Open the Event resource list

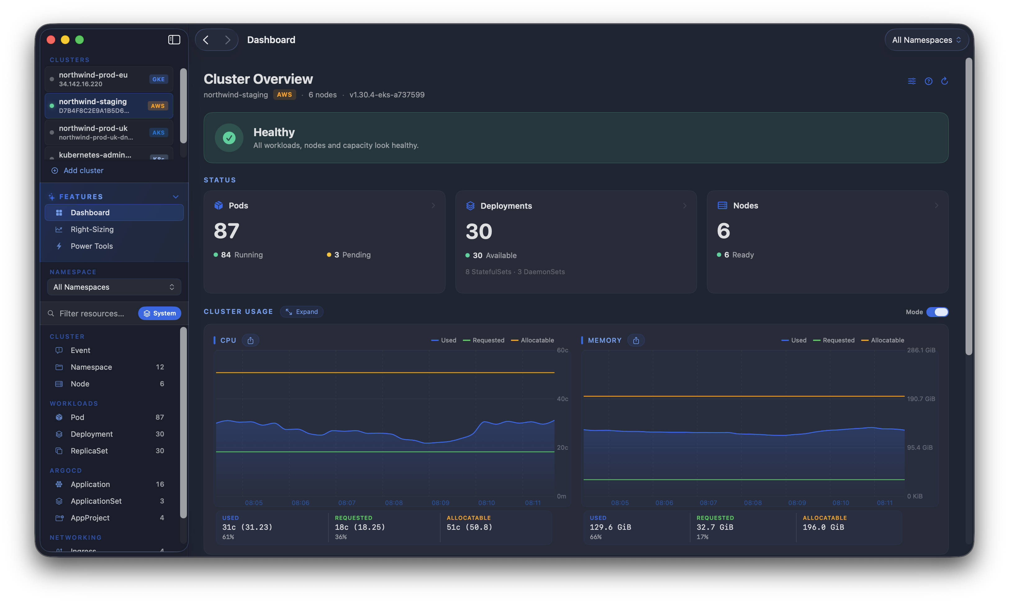pyautogui.click(x=110, y=350)
